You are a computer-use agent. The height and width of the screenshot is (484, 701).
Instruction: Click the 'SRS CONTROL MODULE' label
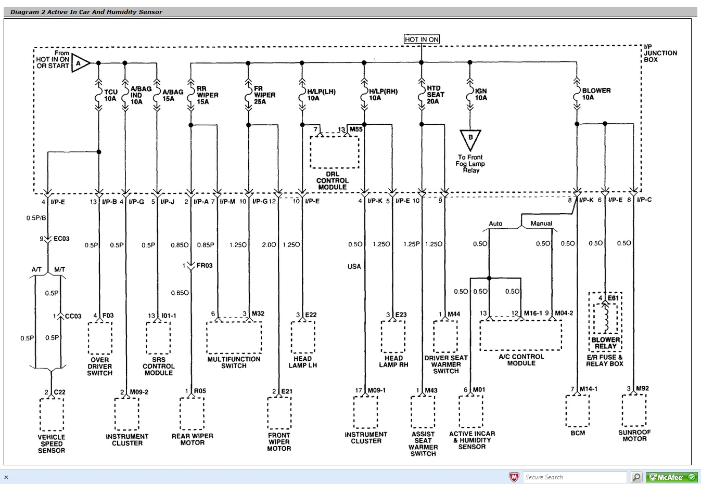click(x=158, y=366)
